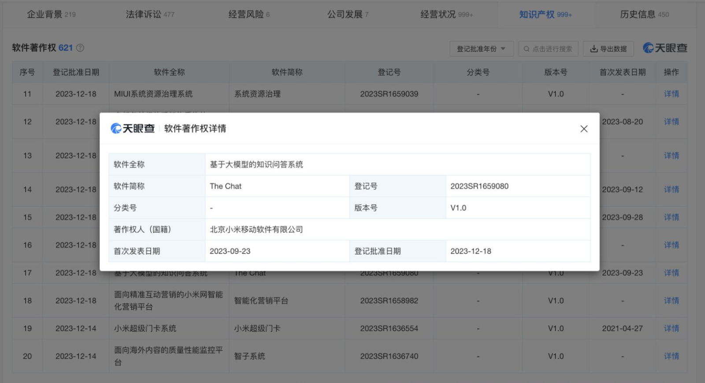
Task: Click the 软件全称 column header
Action: pyautogui.click(x=169, y=72)
